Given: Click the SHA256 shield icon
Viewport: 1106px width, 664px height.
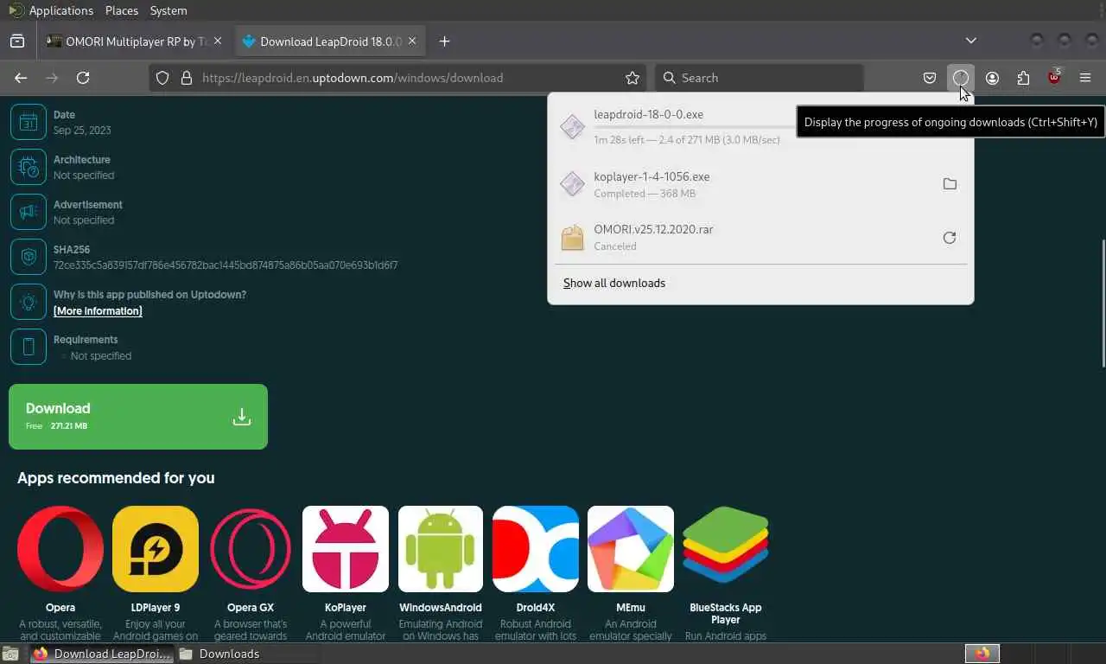Looking at the screenshot, I should [29, 257].
